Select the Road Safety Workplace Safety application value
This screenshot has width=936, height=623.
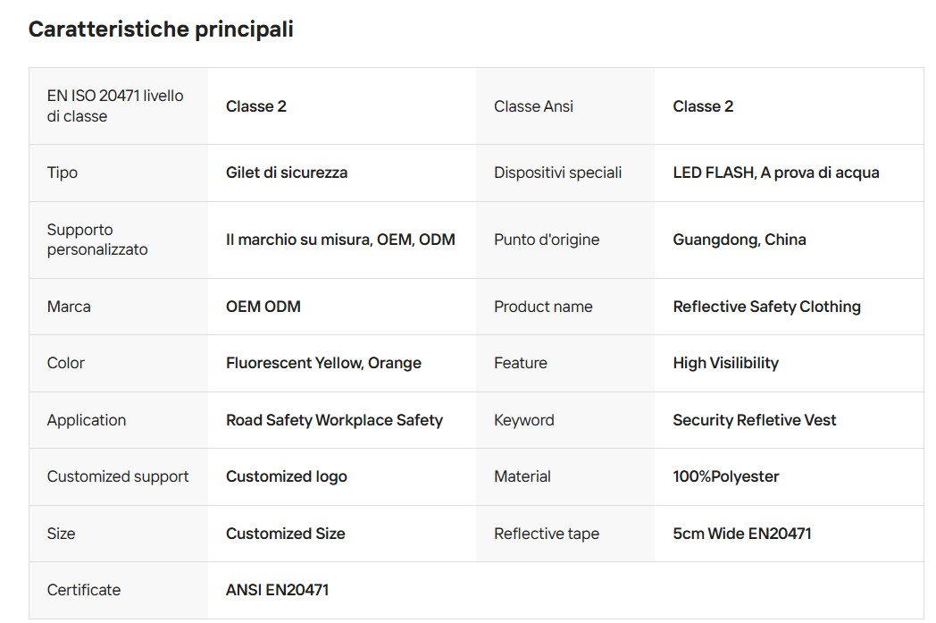click(334, 420)
